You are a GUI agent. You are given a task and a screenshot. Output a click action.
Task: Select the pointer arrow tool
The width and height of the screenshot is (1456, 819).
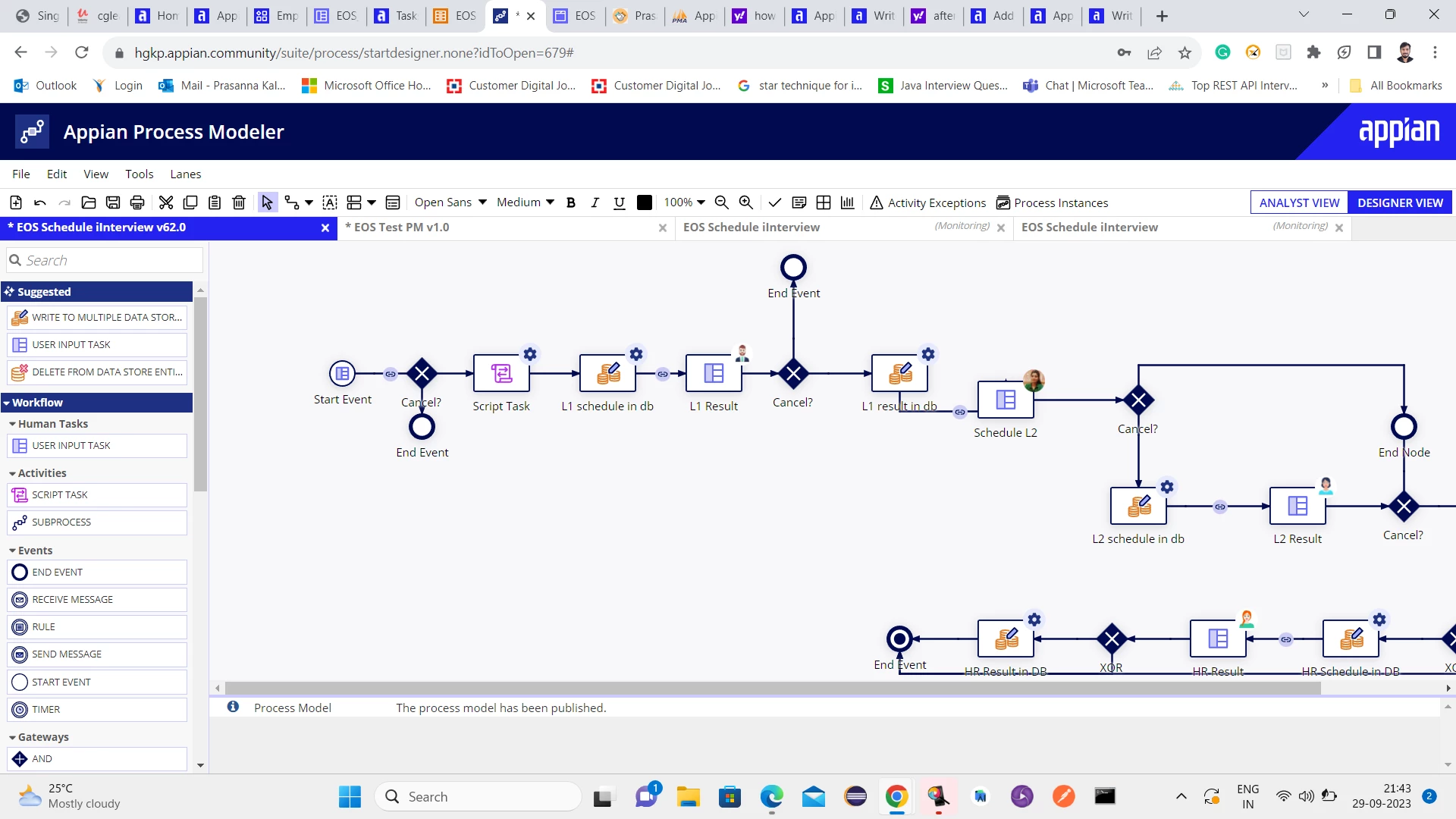pyautogui.click(x=267, y=202)
